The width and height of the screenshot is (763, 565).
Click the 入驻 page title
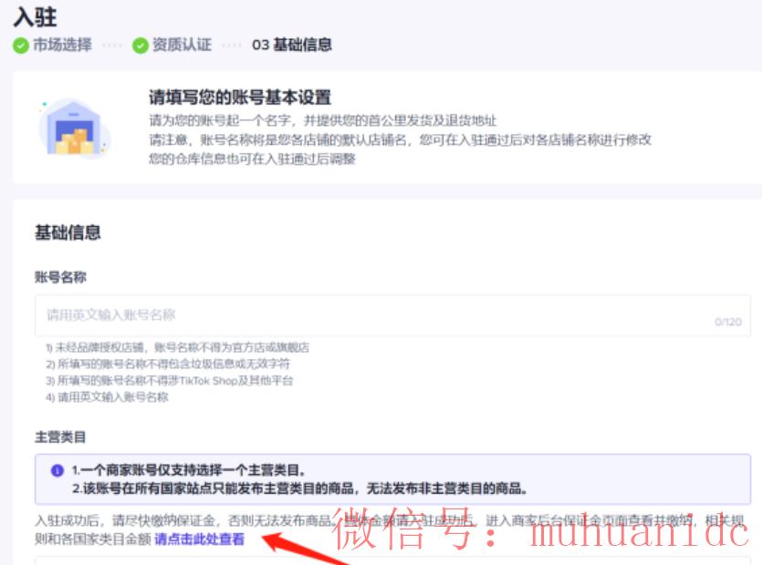pos(35,16)
